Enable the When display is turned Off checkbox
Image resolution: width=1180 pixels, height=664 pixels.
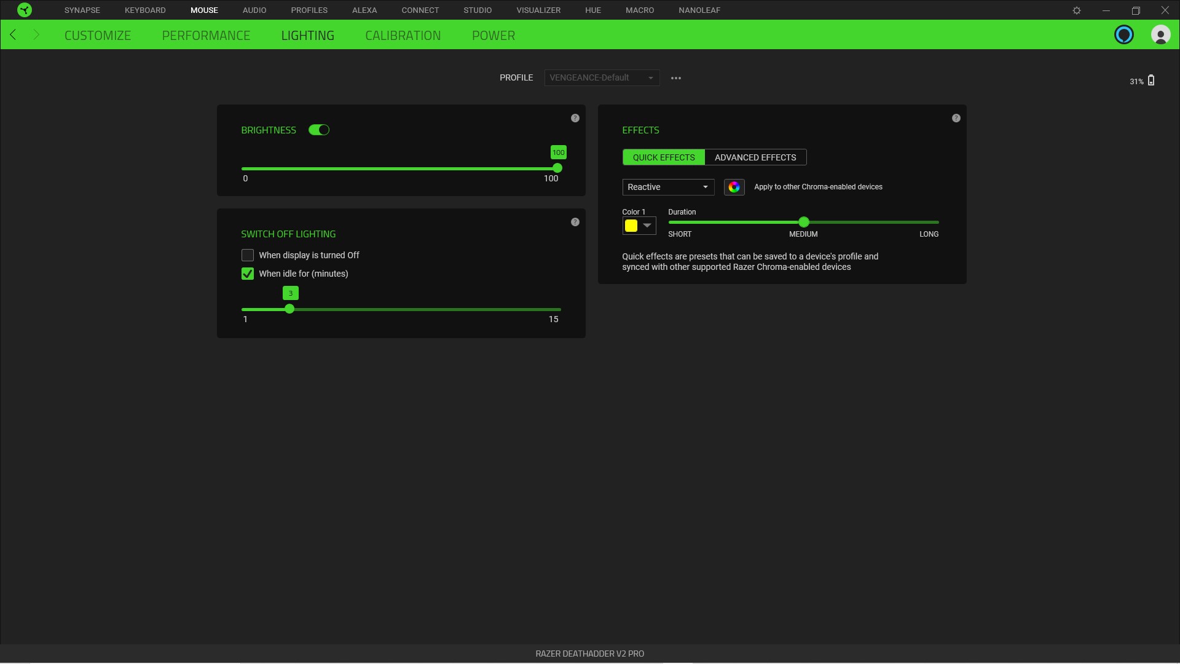(247, 255)
